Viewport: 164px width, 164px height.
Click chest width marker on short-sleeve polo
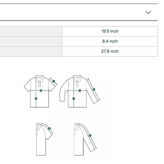(x=41, y=90)
